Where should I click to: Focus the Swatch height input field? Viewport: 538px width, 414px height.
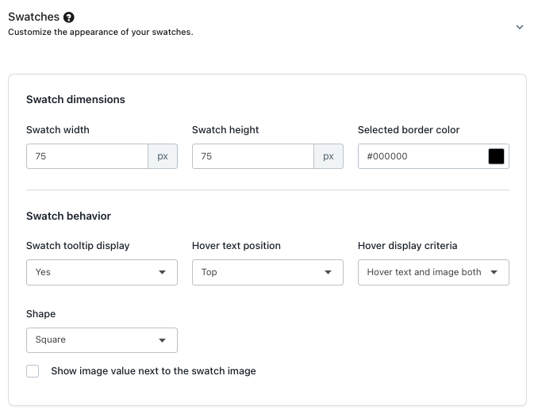pos(253,156)
